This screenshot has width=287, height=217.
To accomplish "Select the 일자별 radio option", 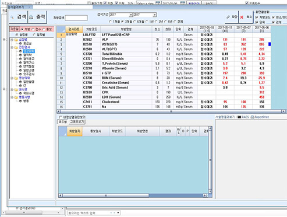I will point(34,35).
